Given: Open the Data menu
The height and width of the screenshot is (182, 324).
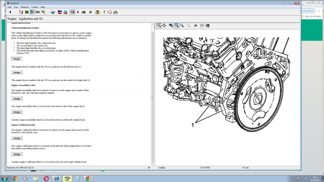Looking at the screenshot, I should pyautogui.click(x=9, y=7).
